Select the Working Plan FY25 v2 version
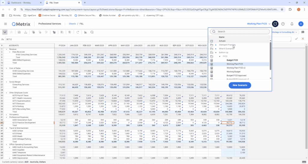This screenshot has height=164, width=308. [x=236, y=68]
